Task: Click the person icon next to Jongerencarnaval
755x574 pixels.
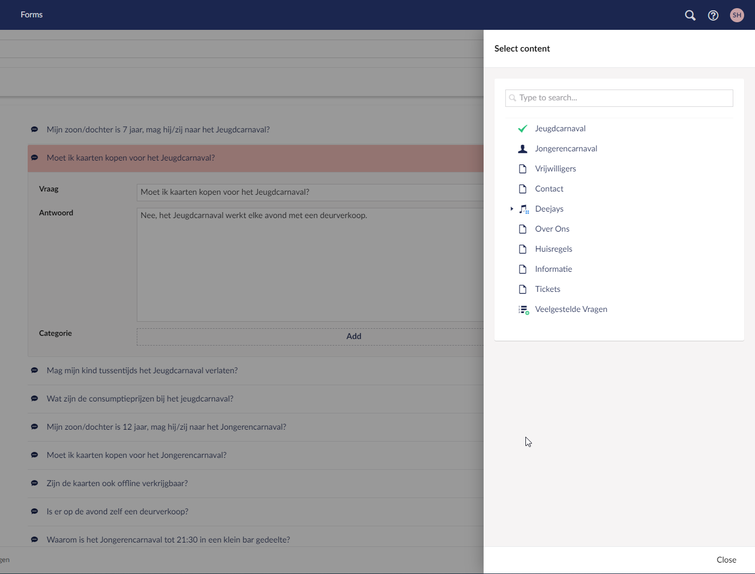Action: coord(523,148)
